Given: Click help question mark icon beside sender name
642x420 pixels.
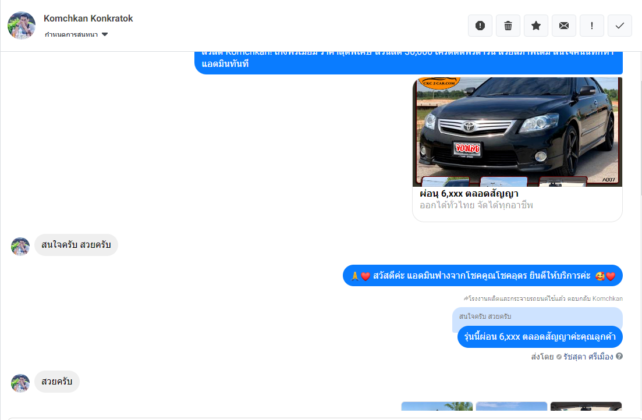Looking at the screenshot, I should click(x=619, y=356).
